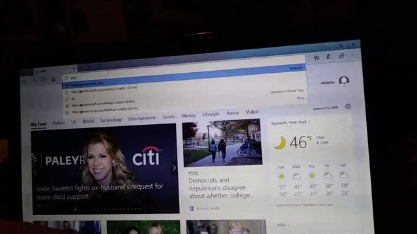
Task: Open the web note pen tool
Action: point(329,57)
